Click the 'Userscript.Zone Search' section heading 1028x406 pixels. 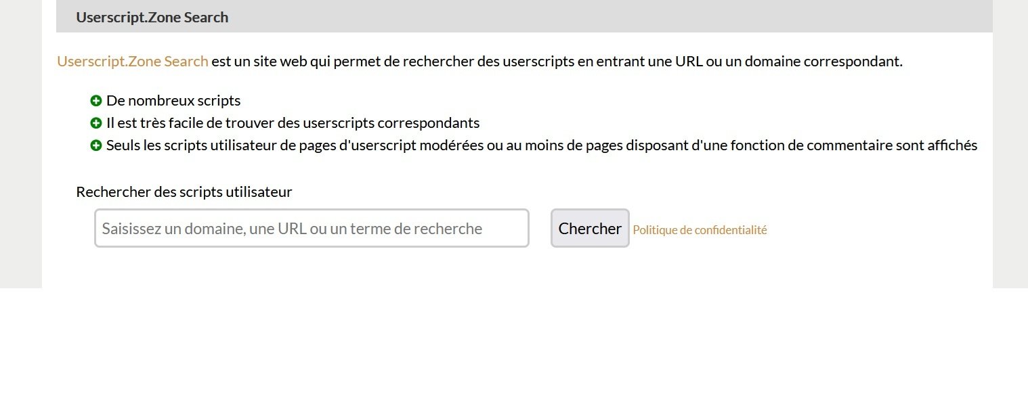pyautogui.click(x=152, y=18)
